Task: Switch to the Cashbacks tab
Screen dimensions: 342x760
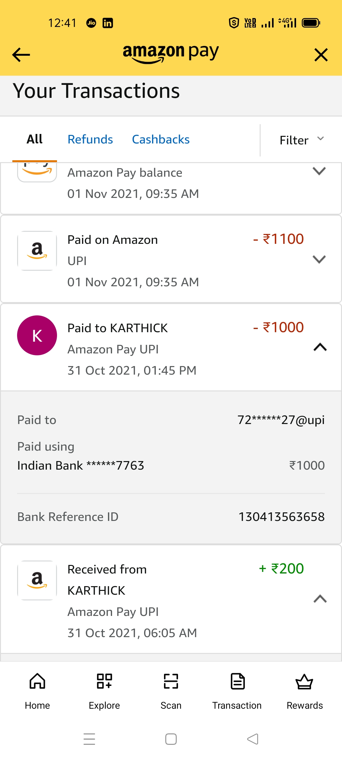Action: click(x=161, y=139)
